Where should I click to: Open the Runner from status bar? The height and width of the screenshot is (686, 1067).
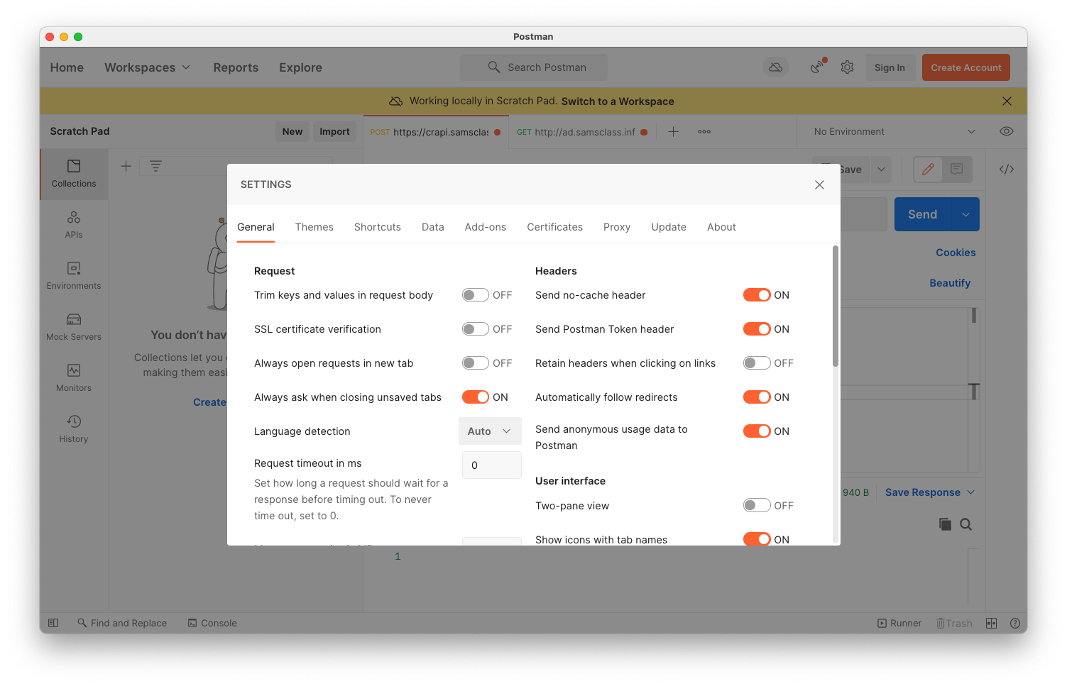point(899,623)
